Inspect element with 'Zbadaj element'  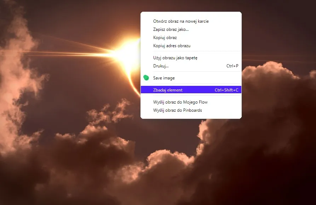tap(191, 90)
